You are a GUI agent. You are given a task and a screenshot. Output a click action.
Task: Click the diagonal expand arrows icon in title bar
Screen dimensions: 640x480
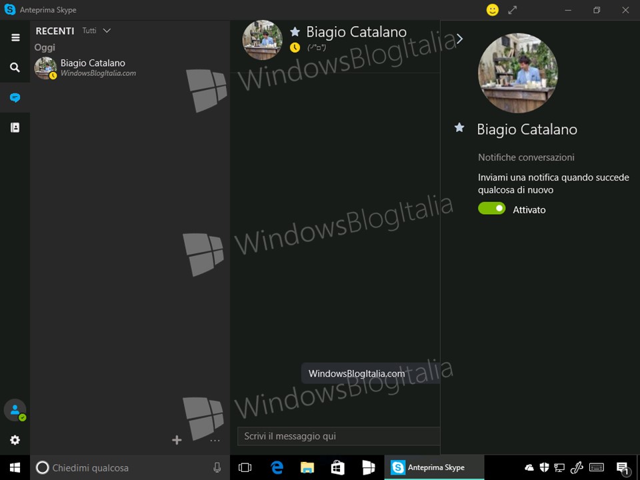[513, 10]
